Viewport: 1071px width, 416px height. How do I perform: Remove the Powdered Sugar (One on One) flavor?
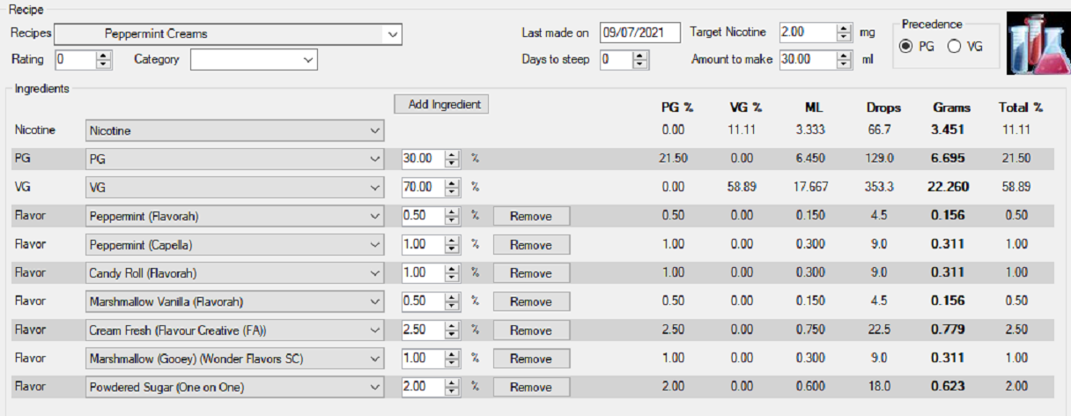click(530, 387)
